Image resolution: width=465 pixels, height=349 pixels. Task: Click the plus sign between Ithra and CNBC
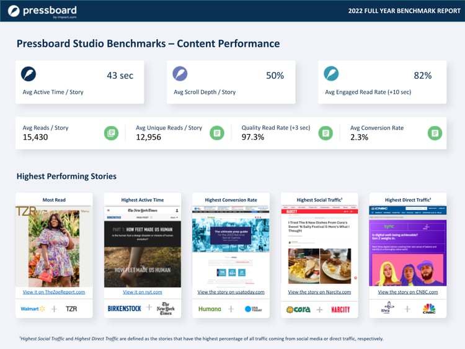(407, 309)
